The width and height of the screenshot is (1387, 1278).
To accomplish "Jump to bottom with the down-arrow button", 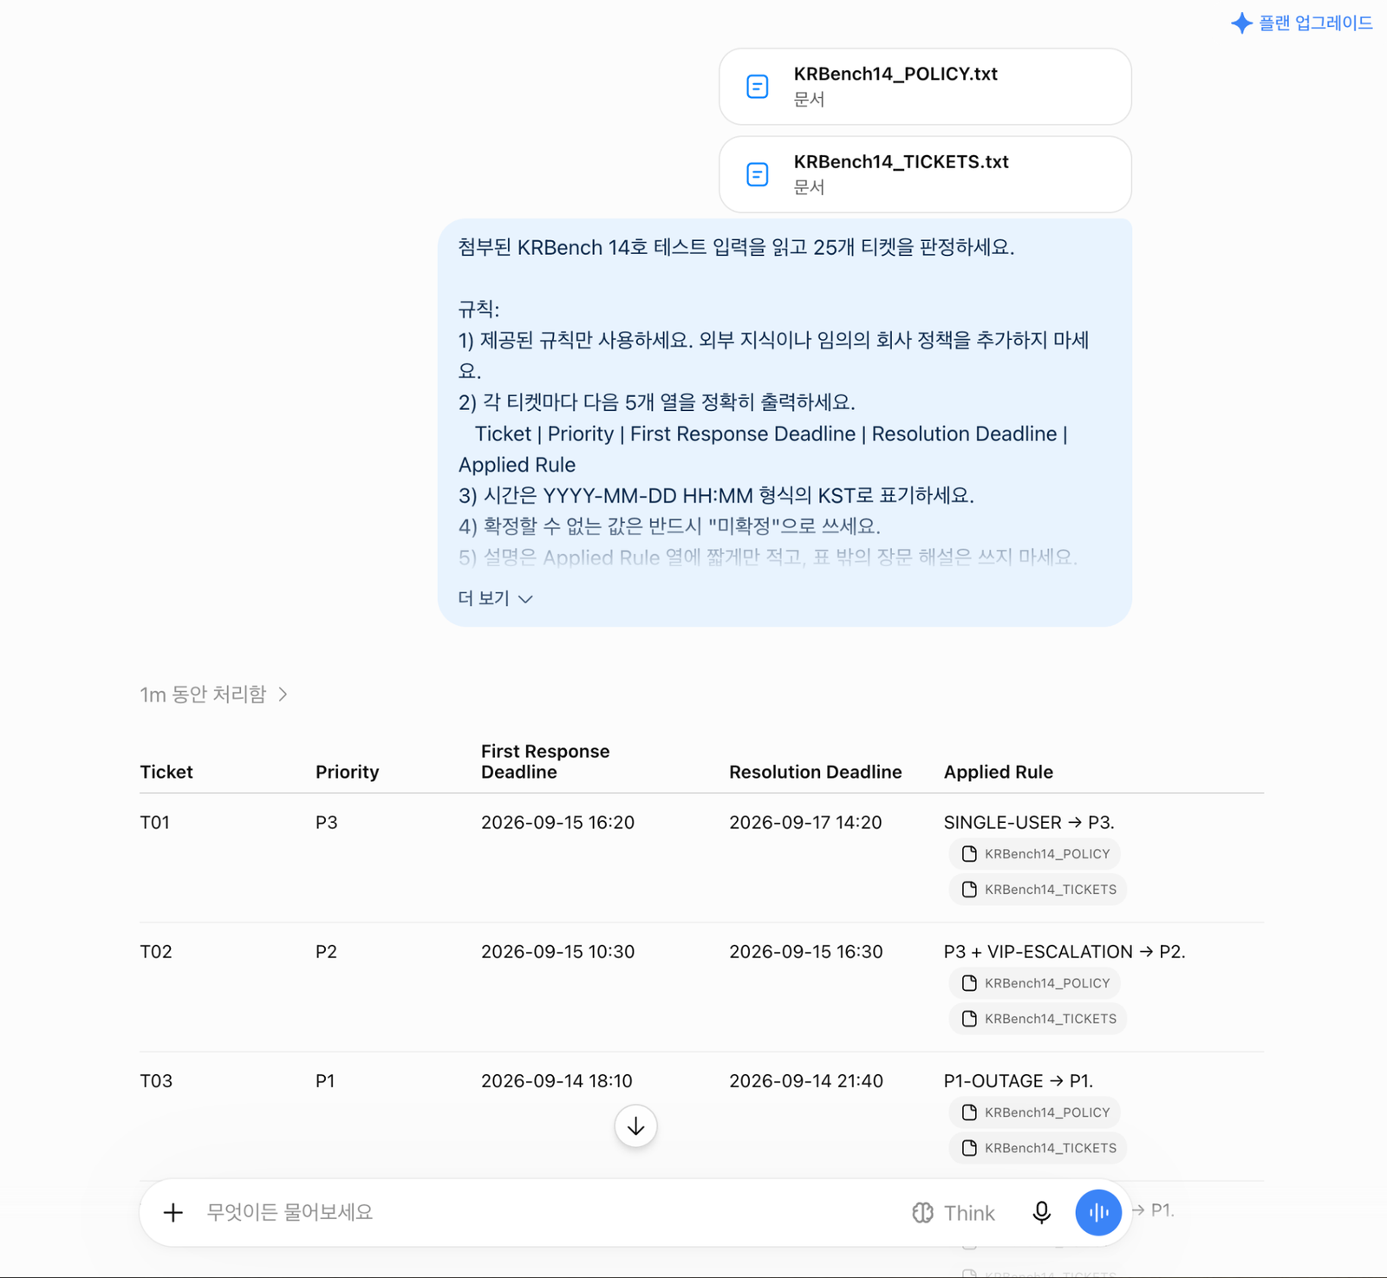I will (635, 1126).
